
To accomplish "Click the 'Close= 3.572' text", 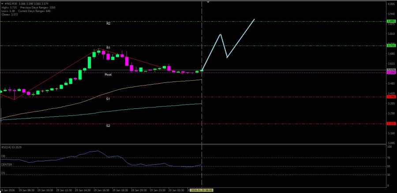I will pos(9,15).
